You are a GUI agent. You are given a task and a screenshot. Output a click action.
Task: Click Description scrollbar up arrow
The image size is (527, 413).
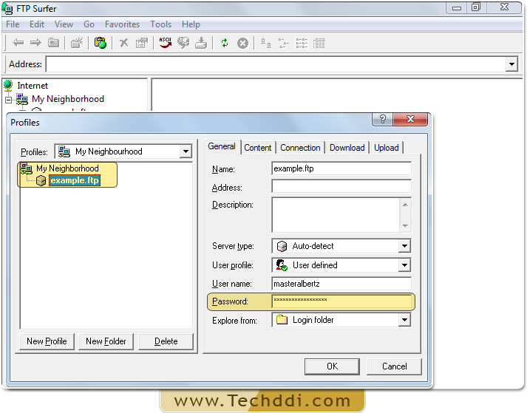pyautogui.click(x=405, y=205)
